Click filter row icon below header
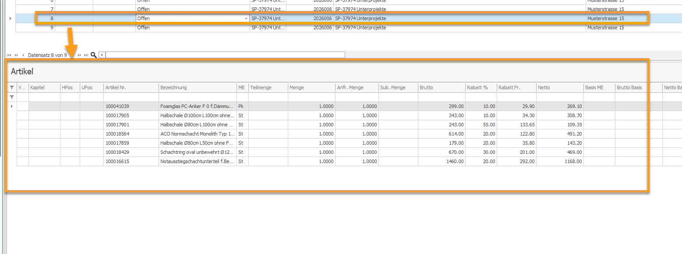682x254 pixels. 12,97
